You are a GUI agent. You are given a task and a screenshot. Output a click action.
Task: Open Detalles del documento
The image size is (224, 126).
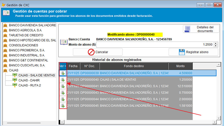pyautogui.click(x=201, y=29)
